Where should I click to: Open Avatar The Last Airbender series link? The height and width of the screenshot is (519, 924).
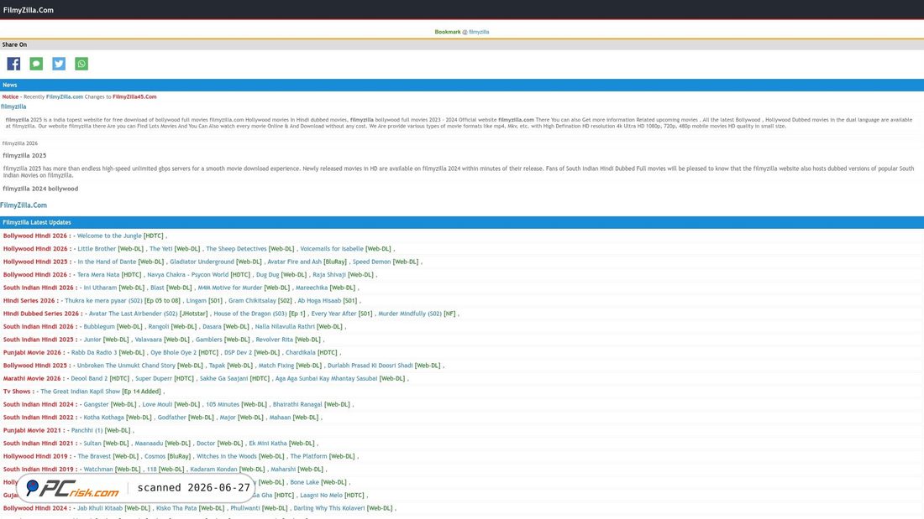tap(134, 314)
